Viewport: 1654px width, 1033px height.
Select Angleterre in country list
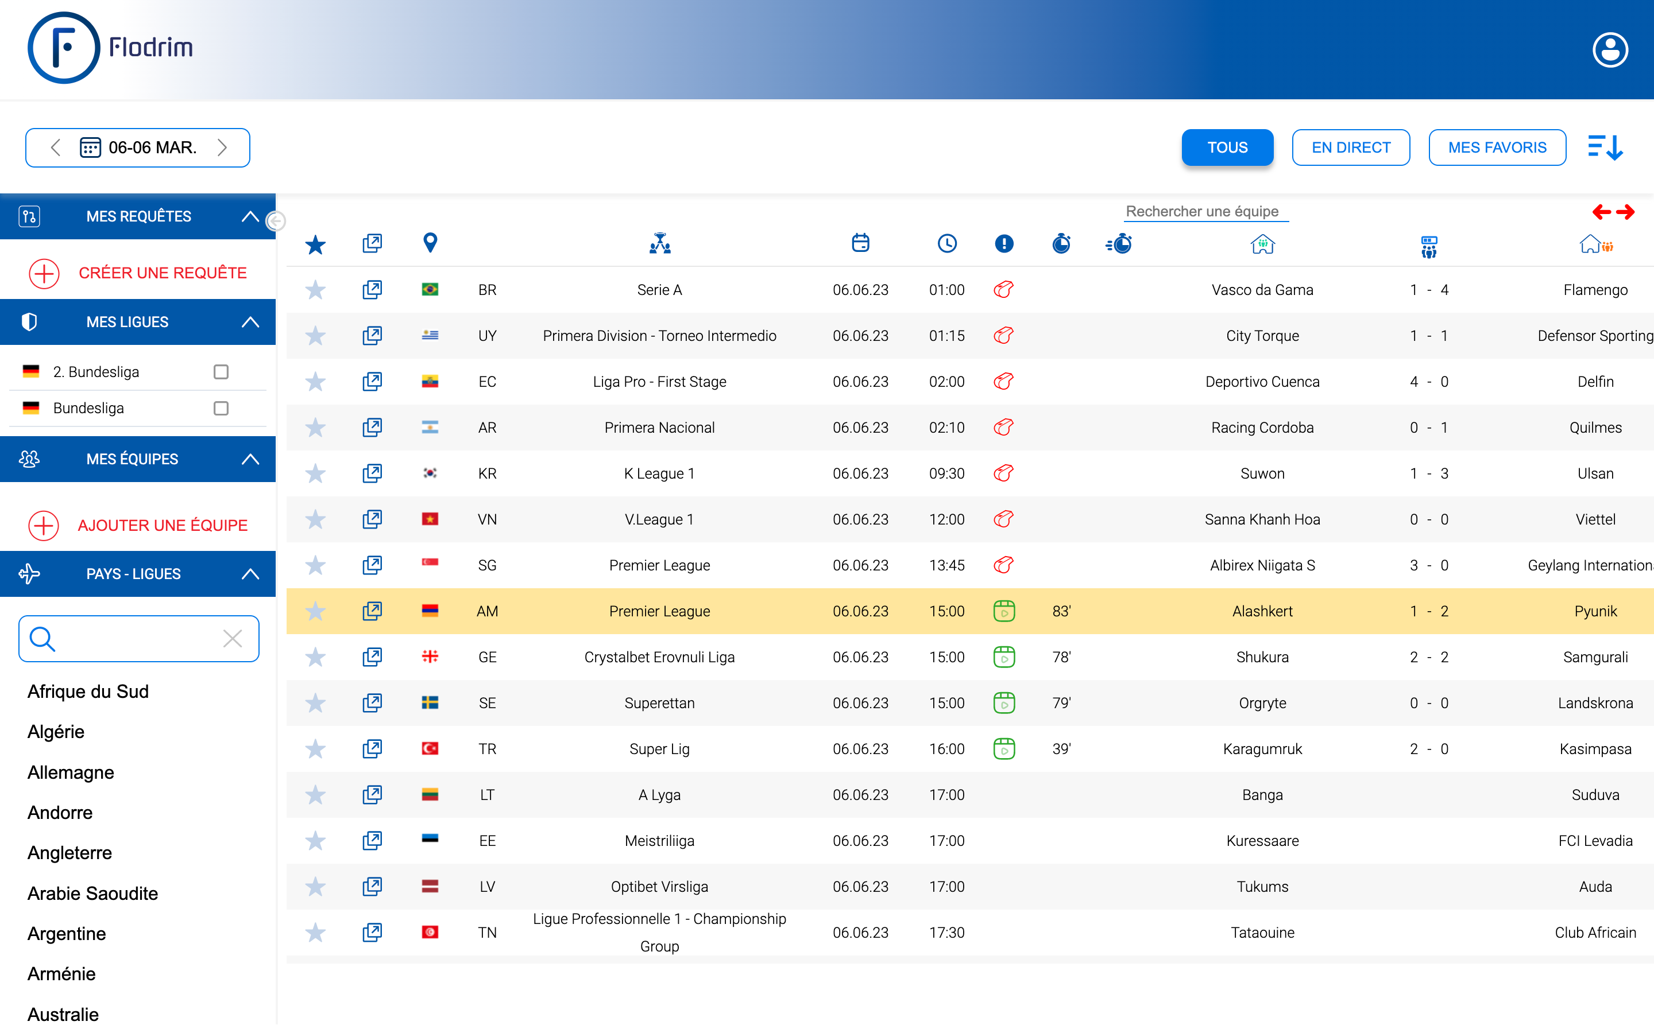(69, 853)
